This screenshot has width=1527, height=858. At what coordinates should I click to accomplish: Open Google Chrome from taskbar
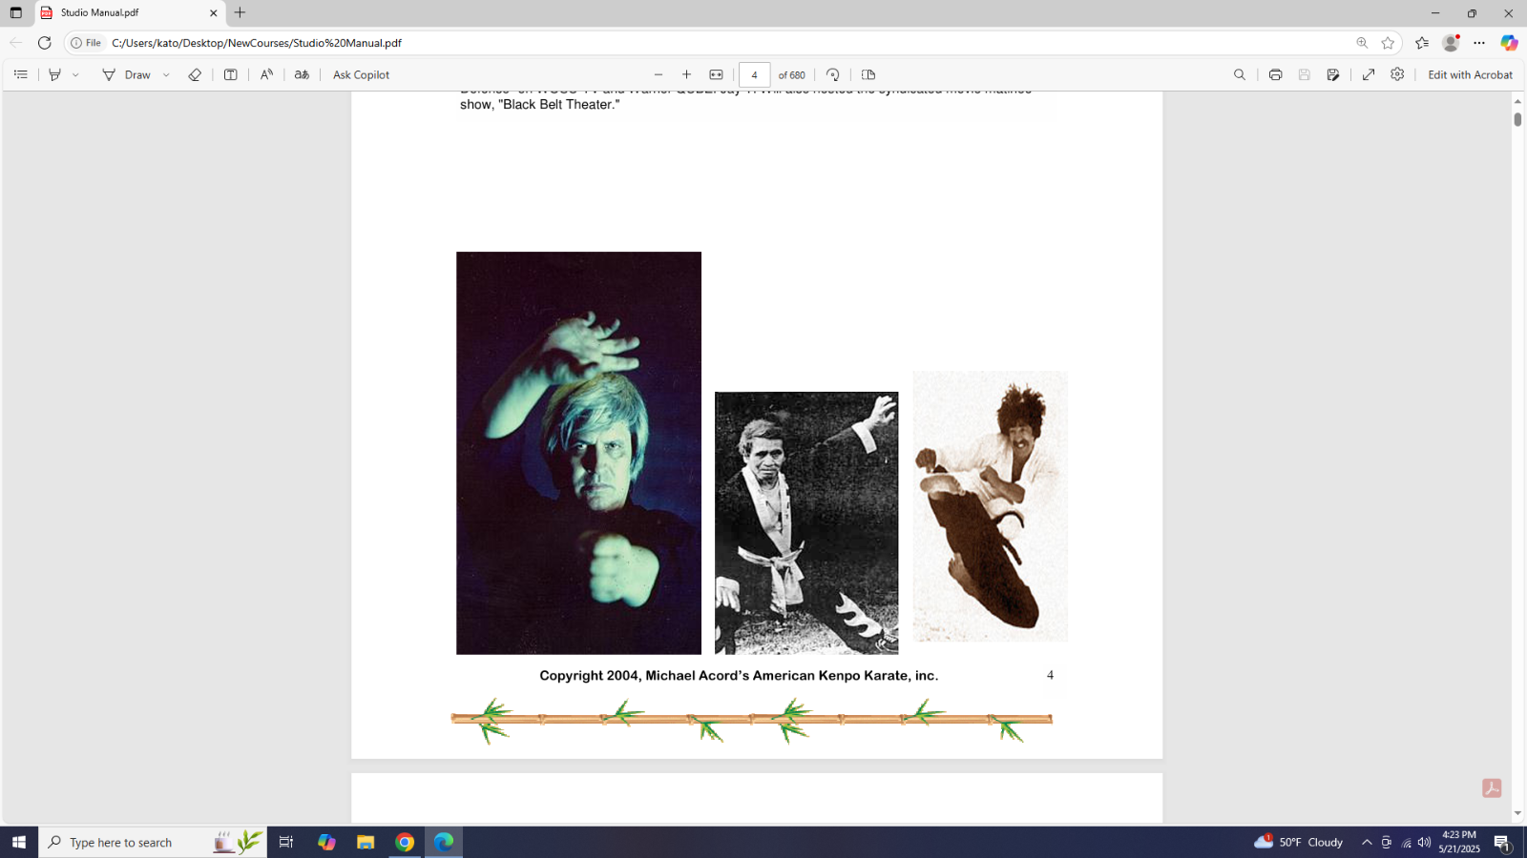pyautogui.click(x=405, y=842)
